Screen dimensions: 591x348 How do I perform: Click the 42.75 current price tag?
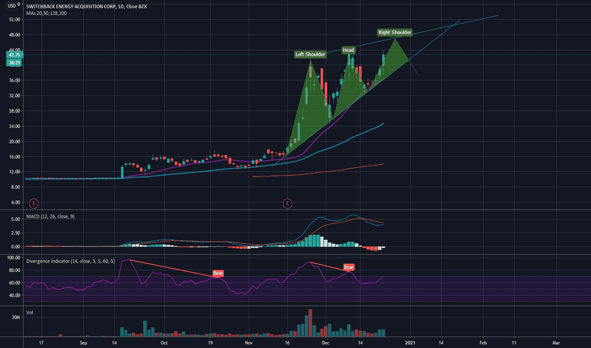15,55
